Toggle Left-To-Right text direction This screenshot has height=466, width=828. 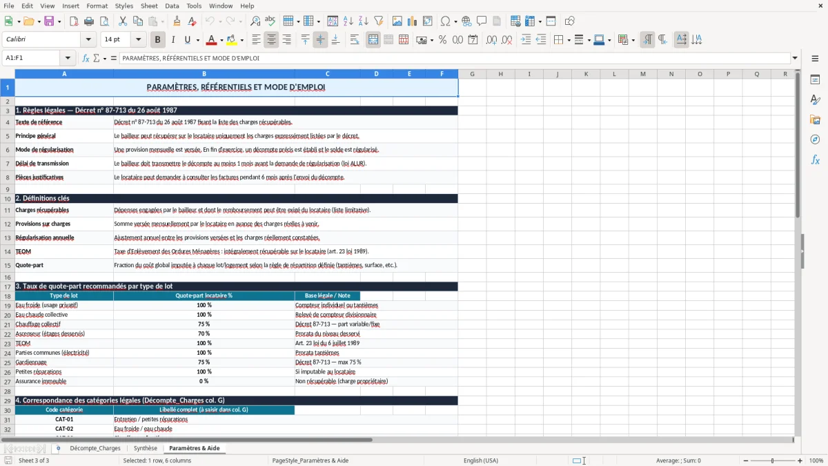[647, 40]
